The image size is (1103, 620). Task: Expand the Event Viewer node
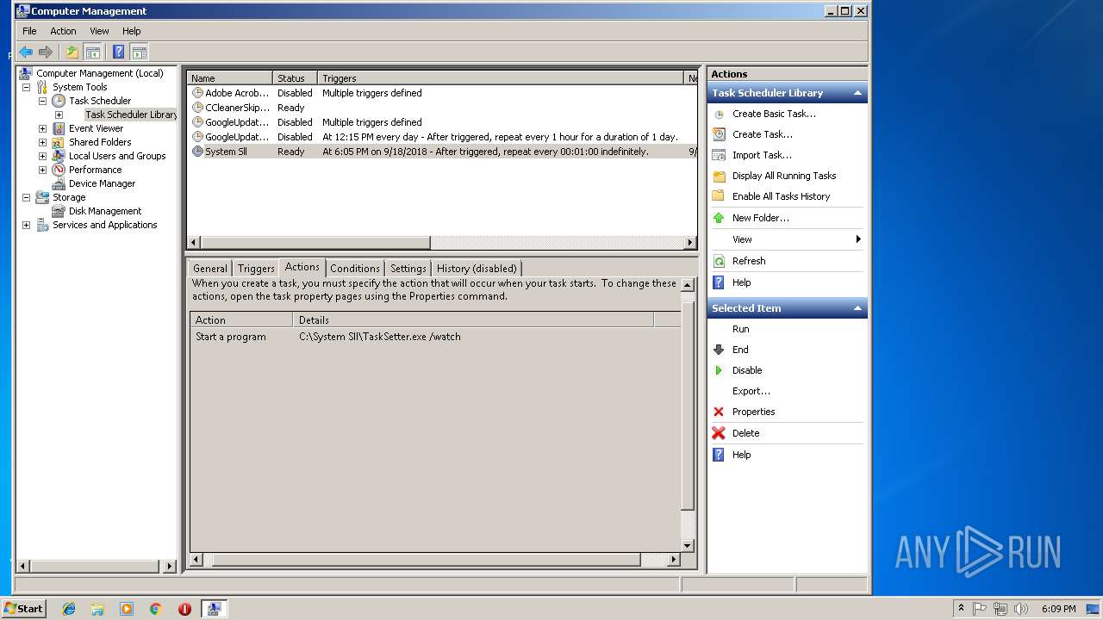tap(42, 128)
